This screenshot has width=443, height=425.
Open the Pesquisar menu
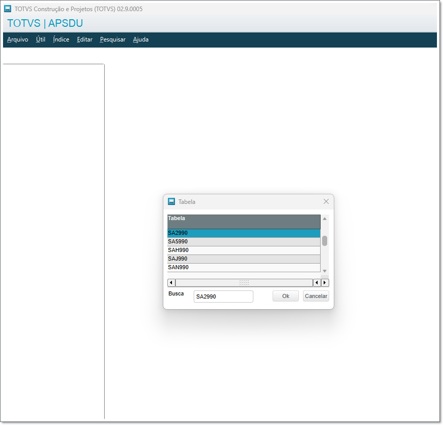(x=113, y=39)
